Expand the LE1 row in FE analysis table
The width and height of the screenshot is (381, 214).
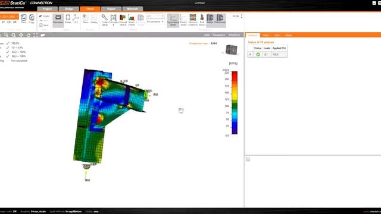click(x=250, y=54)
